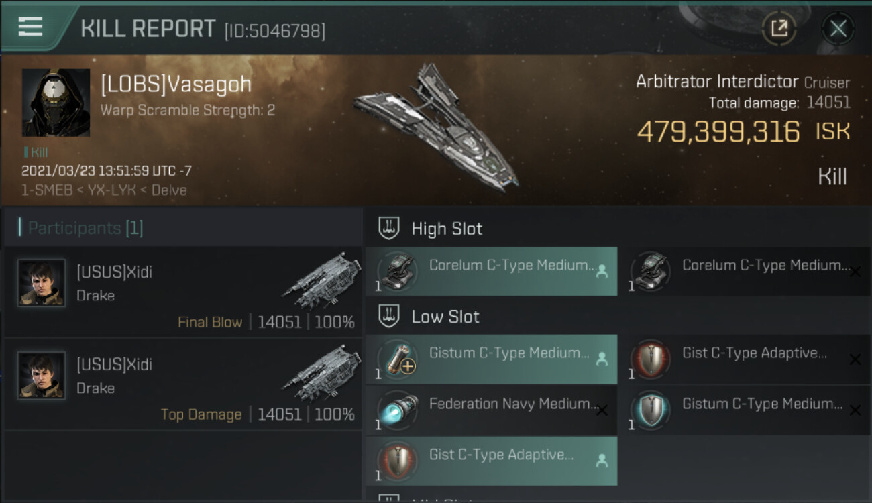
Task: Click the share kill report icon
Action: (x=779, y=28)
